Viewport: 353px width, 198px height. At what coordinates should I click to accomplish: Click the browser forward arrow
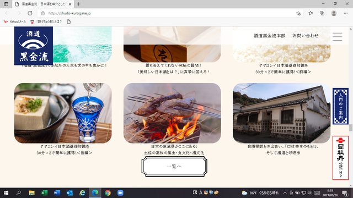18,13
